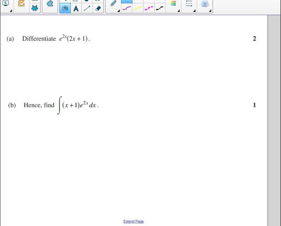
Task: Select the invader-style stamp icon
Action: pos(35,7)
